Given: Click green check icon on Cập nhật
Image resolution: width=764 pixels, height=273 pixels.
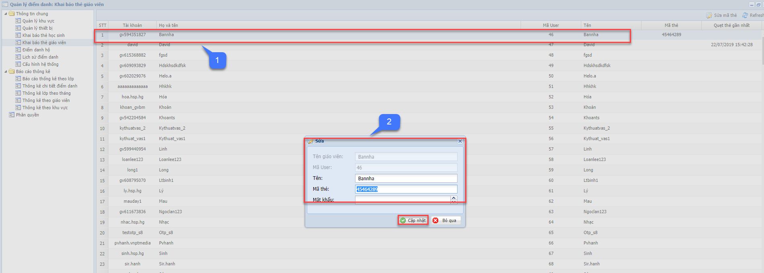Looking at the screenshot, I should tap(403, 220).
